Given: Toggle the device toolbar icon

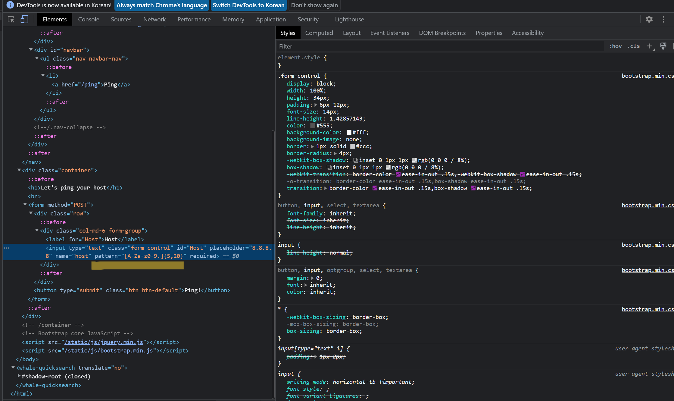Looking at the screenshot, I should coord(24,20).
